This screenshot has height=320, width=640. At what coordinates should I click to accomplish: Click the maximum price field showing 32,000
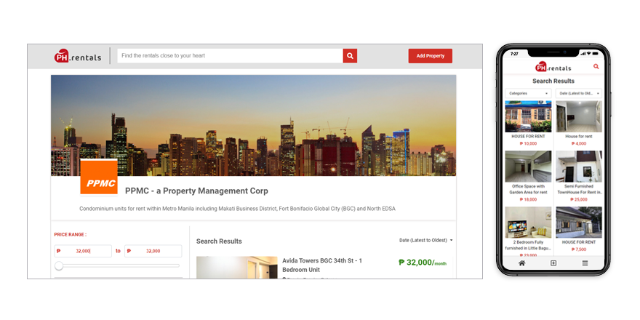pyautogui.click(x=153, y=251)
